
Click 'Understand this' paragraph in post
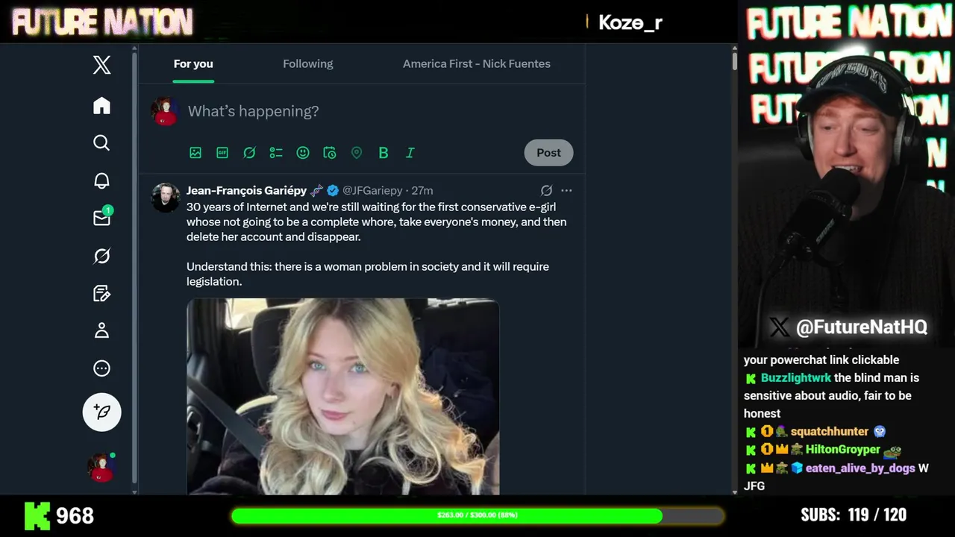tap(368, 274)
